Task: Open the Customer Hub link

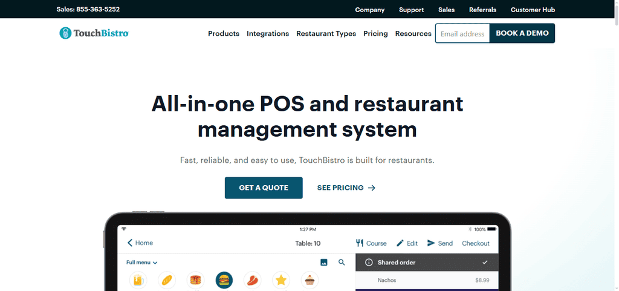Action: [533, 10]
